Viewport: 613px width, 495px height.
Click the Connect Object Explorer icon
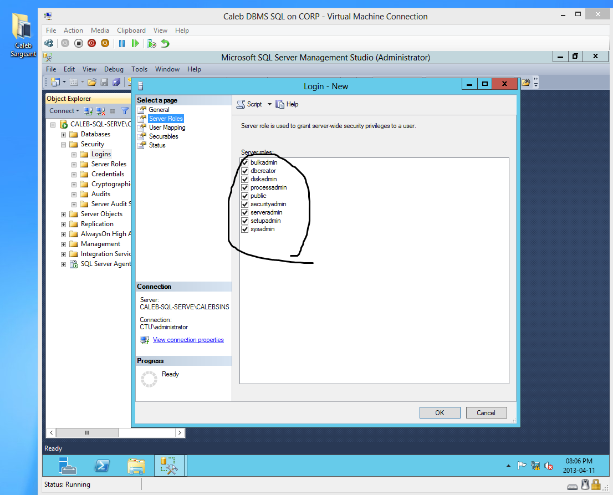[x=88, y=111]
